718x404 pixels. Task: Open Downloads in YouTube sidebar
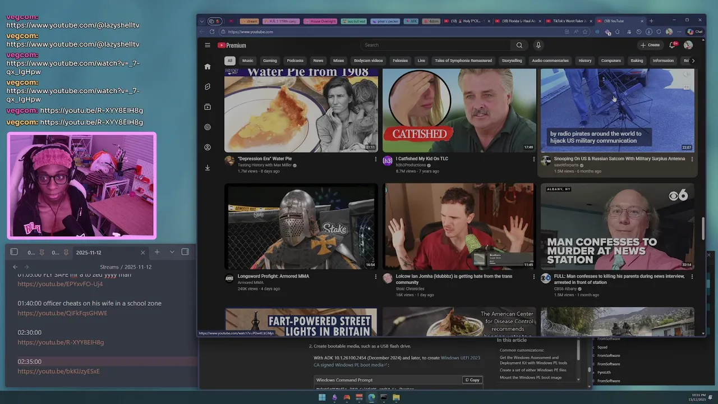[x=208, y=168]
